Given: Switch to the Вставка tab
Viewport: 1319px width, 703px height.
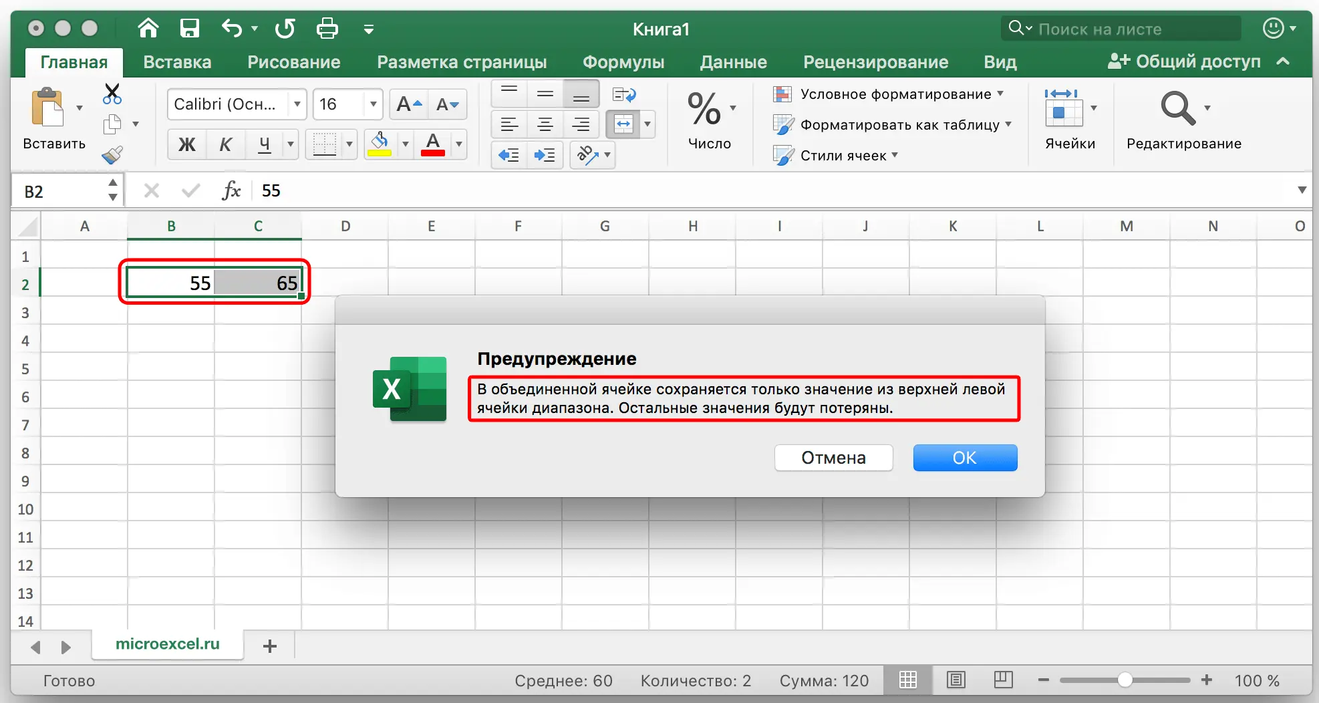Looking at the screenshot, I should pos(177,62).
